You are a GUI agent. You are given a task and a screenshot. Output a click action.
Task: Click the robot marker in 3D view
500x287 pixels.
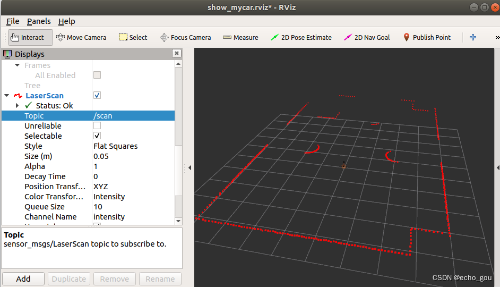tap(344, 166)
